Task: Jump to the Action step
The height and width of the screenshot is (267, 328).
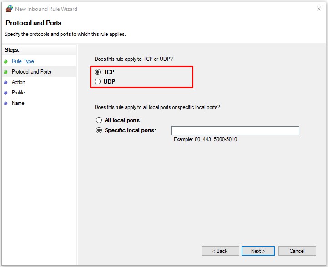Action: coord(19,82)
